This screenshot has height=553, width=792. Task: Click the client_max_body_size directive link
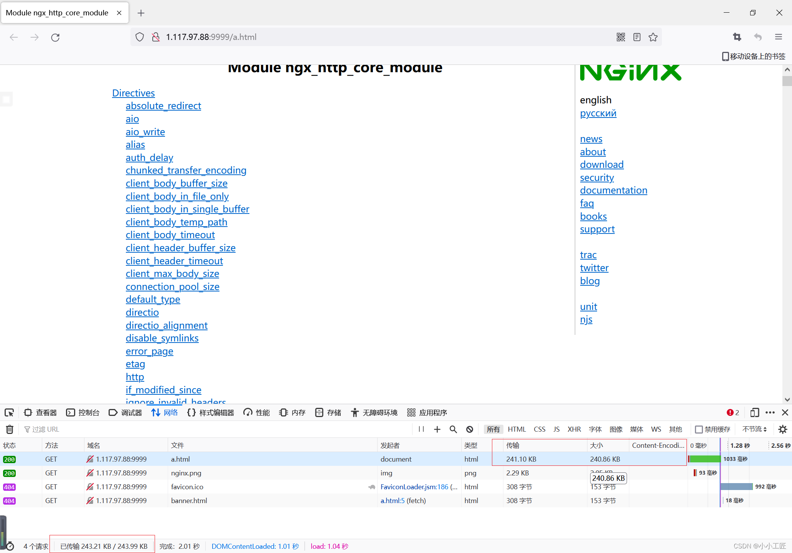[172, 273]
